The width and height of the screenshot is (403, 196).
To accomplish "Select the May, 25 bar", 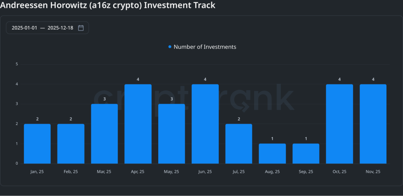I will [x=172, y=134].
